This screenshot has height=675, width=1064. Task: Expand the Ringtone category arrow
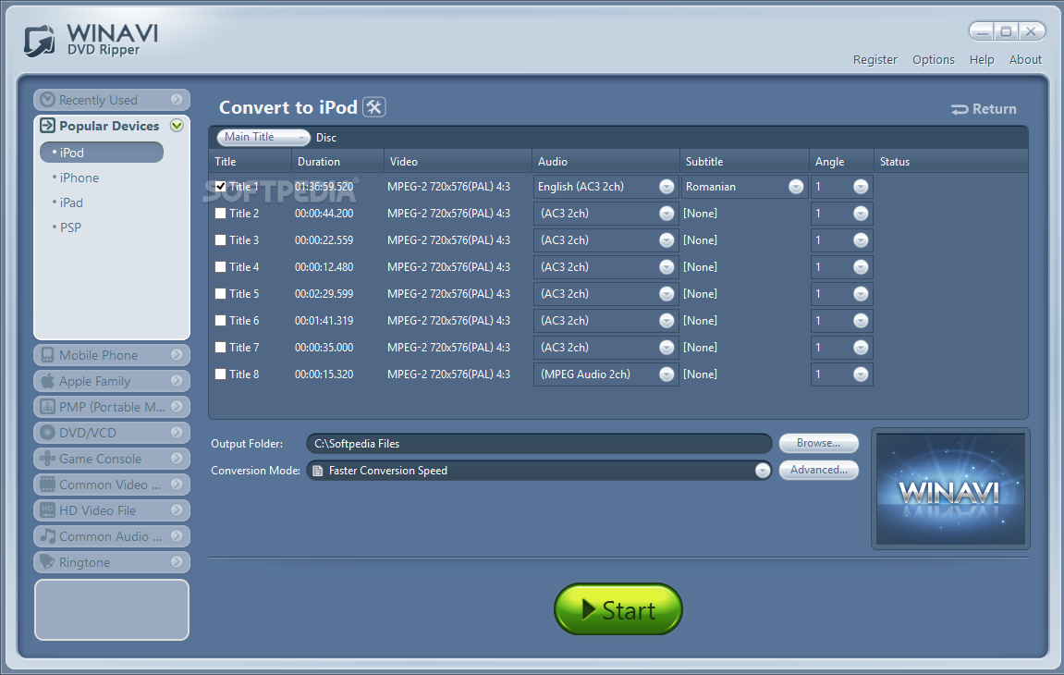[177, 561]
